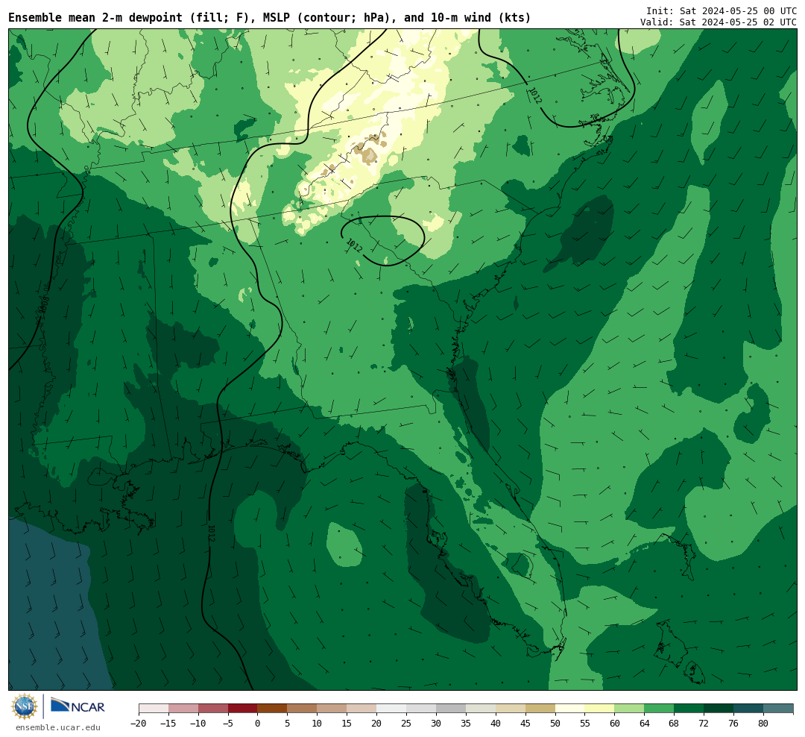Pick the light green swatch between 60 and 64
The width and height of the screenshot is (805, 737).
point(629,709)
